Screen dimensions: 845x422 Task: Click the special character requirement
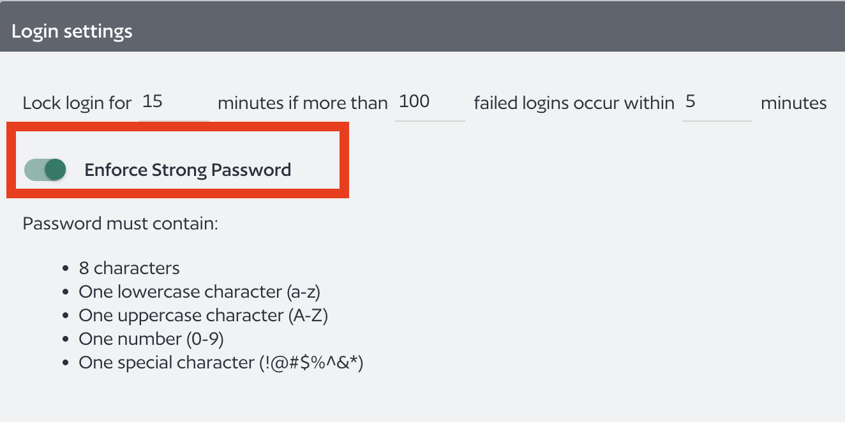click(220, 362)
